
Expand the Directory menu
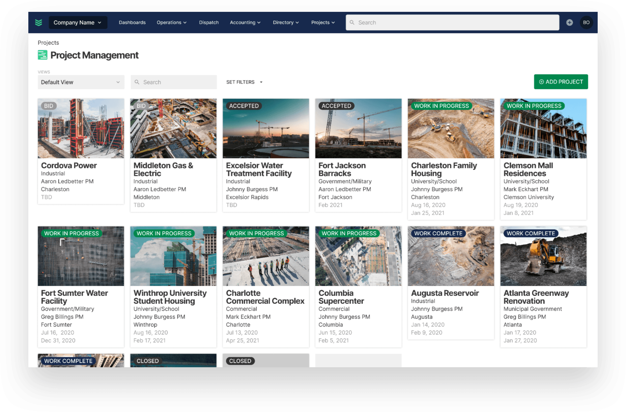286,22
